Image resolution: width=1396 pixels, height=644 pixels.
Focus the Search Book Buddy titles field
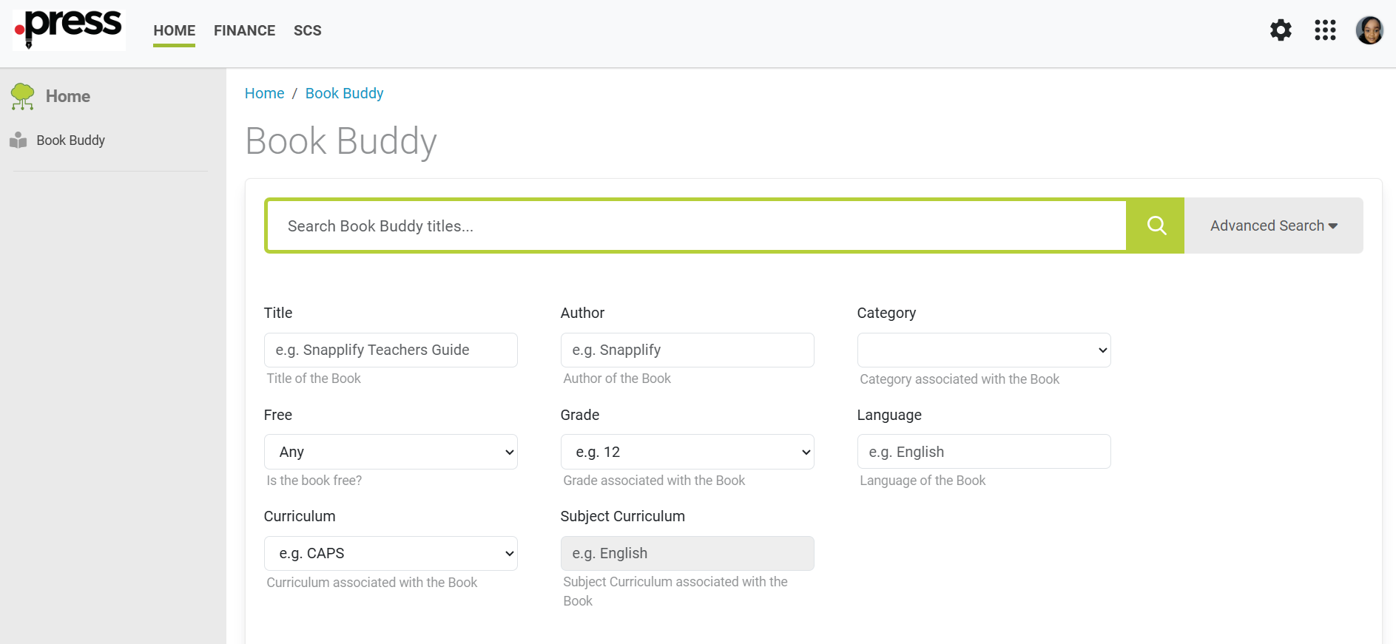tap(695, 226)
